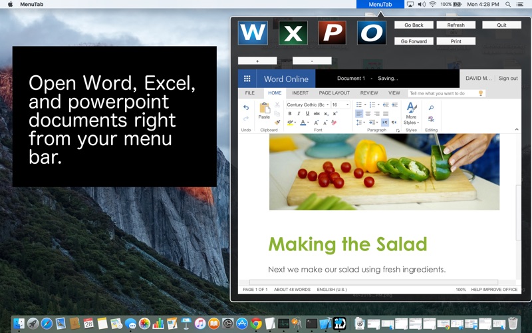
Task: Click the Tell Me lightbulb icon
Action: [x=480, y=93]
